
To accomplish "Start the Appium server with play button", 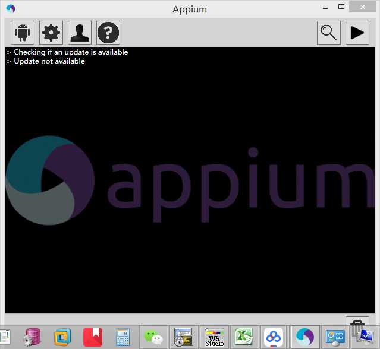I will pos(357,33).
